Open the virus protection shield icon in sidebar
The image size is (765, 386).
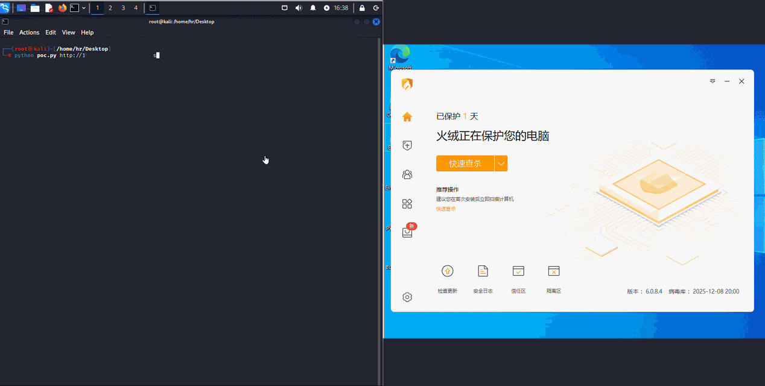coord(407,145)
